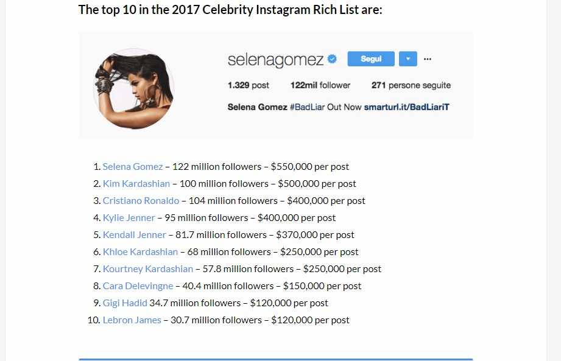Open the Cristiano Ronaldo link
Image resolution: width=561 pixels, height=361 pixels.
tap(141, 200)
